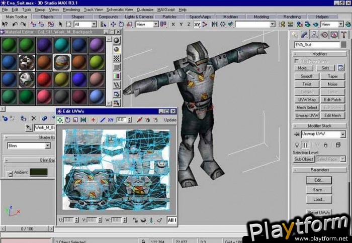Click the Redo arrow in main toolbar
The height and width of the screenshot is (243, 352).
pyautogui.click(x=23, y=24)
